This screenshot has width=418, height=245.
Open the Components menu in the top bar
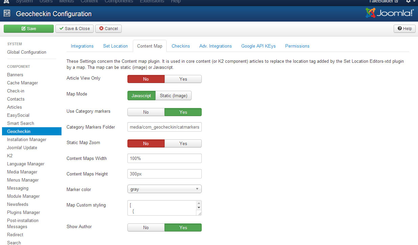click(x=119, y=1)
